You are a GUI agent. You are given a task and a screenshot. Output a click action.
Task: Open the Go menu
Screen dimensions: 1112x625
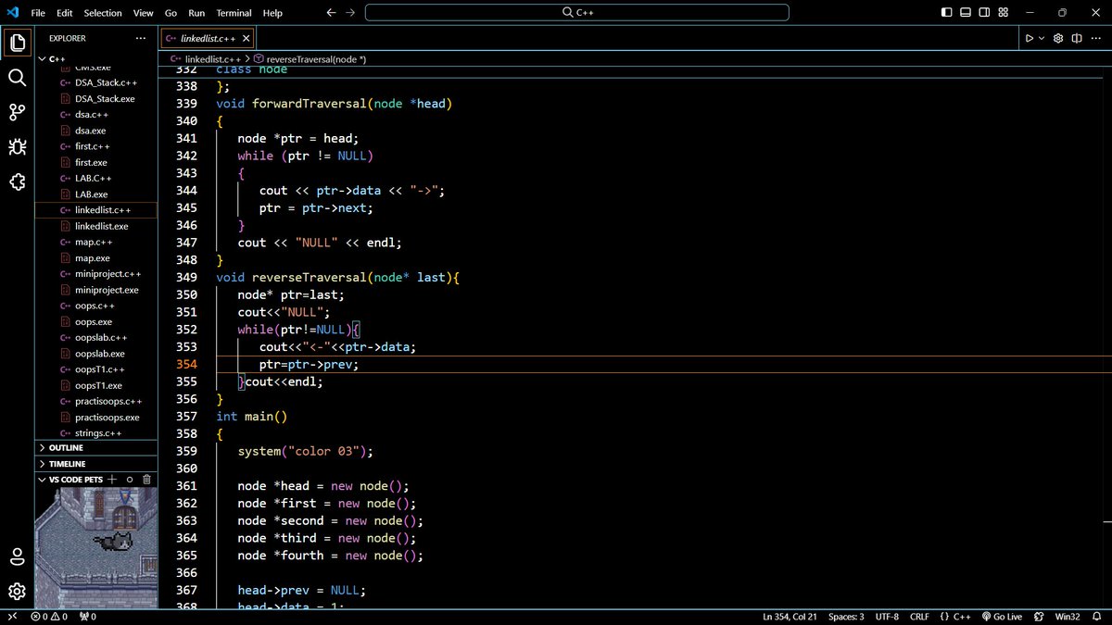171,13
